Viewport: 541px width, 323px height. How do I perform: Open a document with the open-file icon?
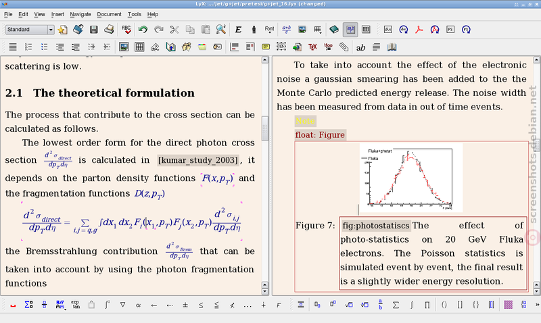click(x=78, y=30)
